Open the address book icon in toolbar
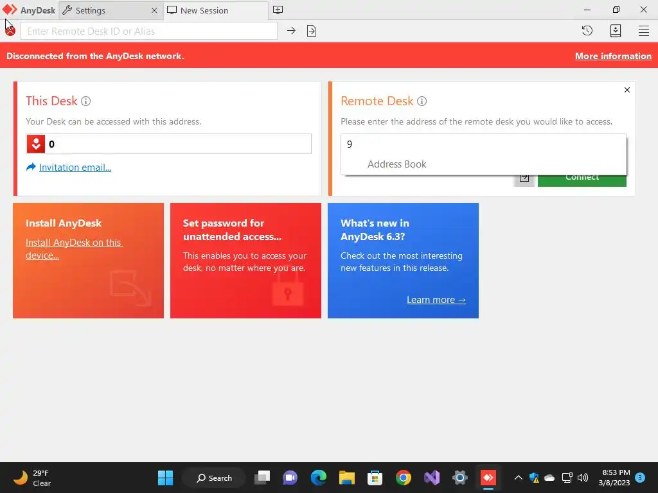This screenshot has width=658, height=493. click(x=616, y=31)
